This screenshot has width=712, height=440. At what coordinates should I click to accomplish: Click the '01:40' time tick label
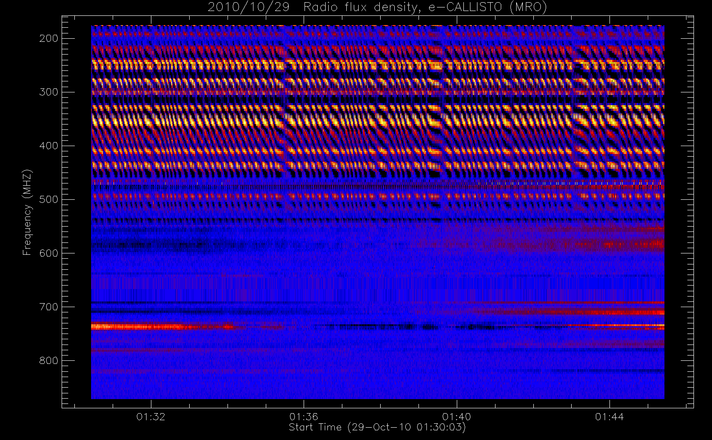pyautogui.click(x=457, y=417)
